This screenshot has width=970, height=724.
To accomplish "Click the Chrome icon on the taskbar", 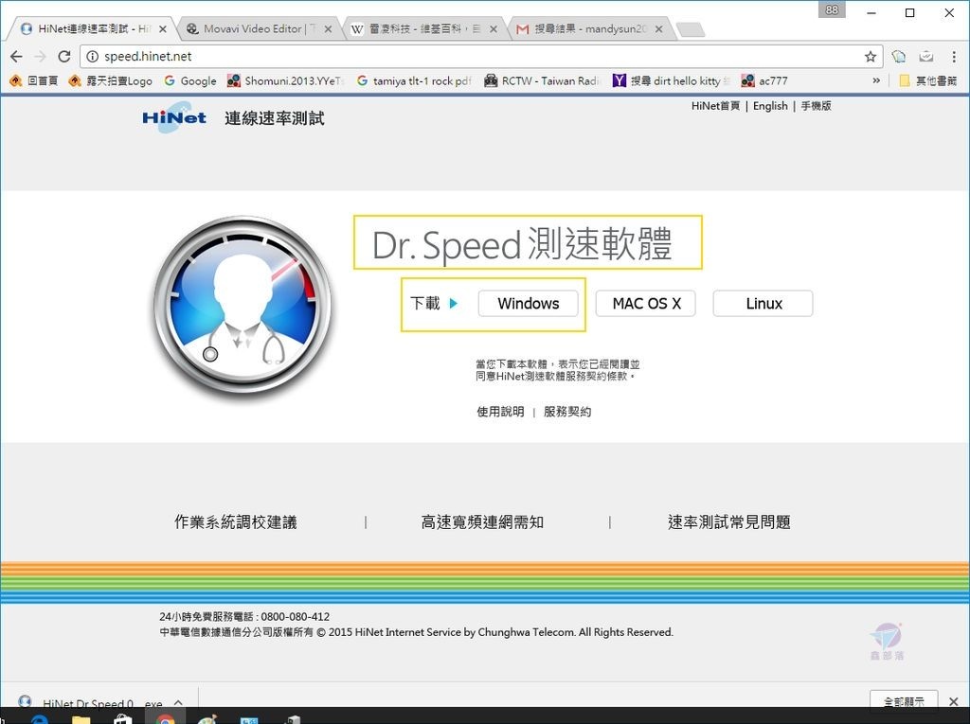I will coord(165,718).
